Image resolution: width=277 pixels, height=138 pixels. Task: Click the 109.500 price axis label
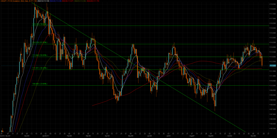click(273, 90)
